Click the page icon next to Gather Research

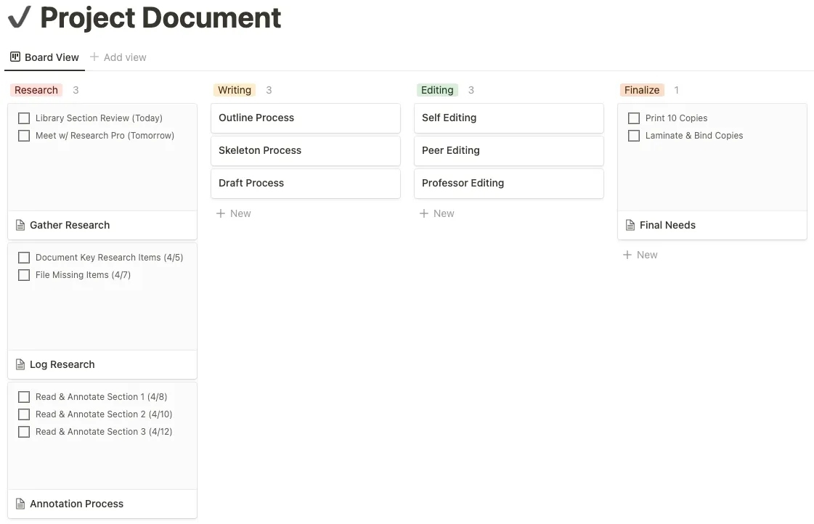pos(20,225)
